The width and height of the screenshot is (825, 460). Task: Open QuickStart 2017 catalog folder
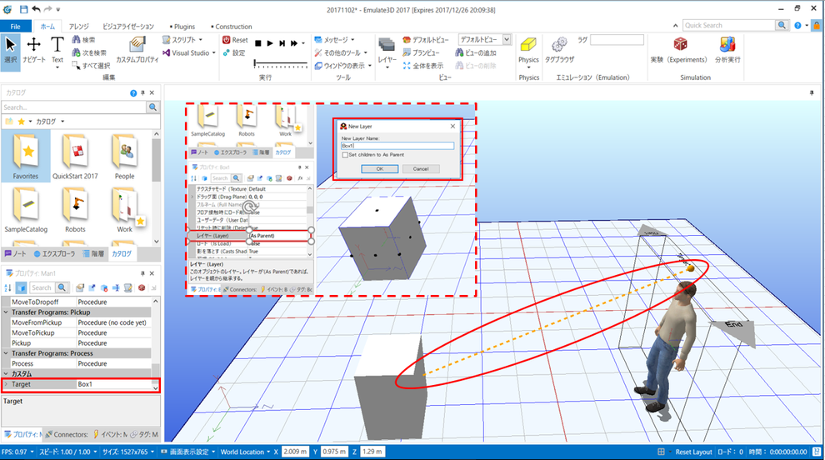click(x=75, y=157)
